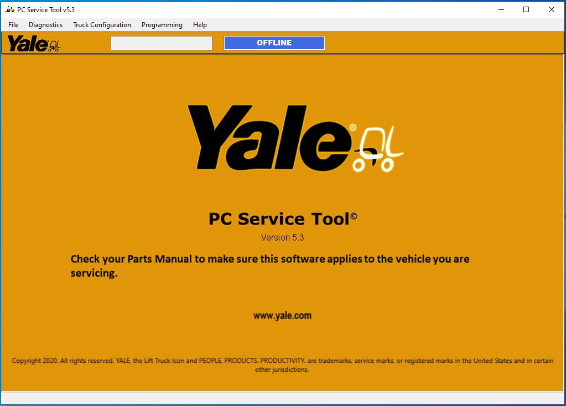Click the Parts Manual warning message
The width and height of the screenshot is (566, 406).
click(269, 265)
